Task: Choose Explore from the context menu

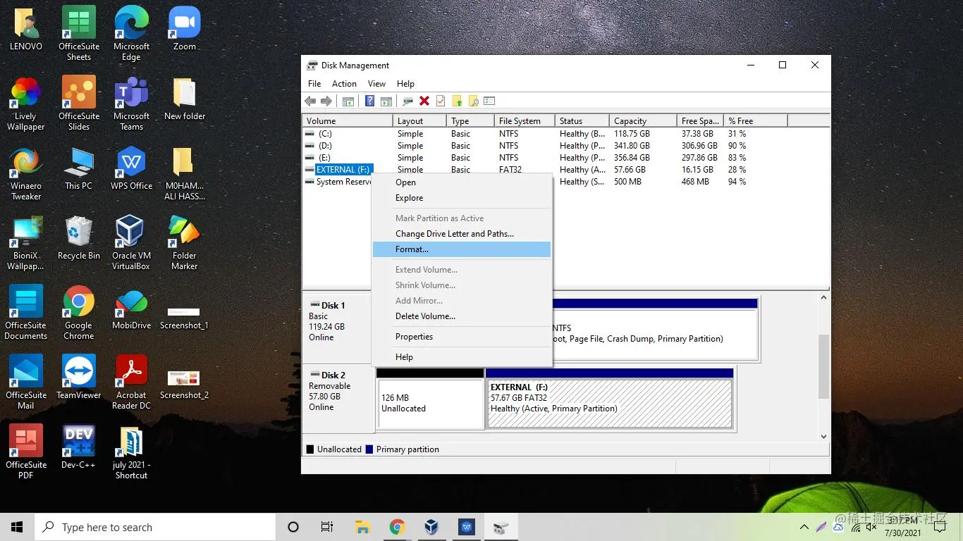Action: [x=462, y=198]
